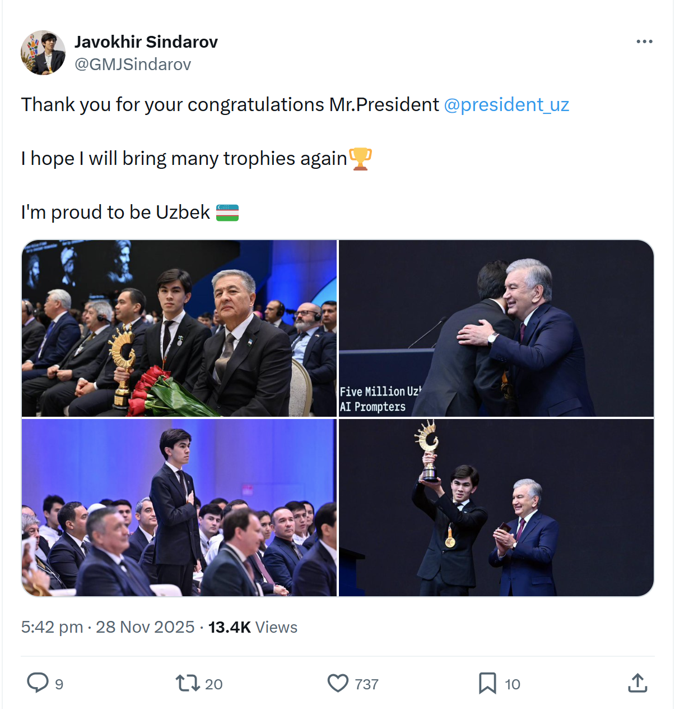Click the repost arrows icon
This screenshot has height=709, width=675.
tap(187, 683)
